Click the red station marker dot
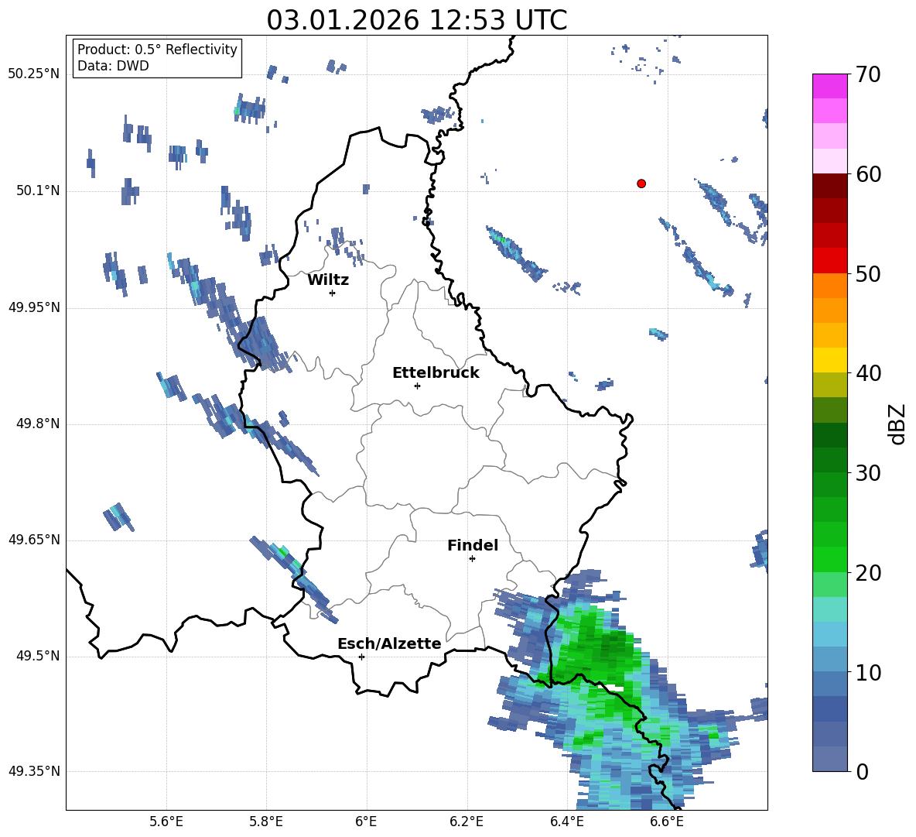This screenshot has height=837, width=916. pos(641,184)
